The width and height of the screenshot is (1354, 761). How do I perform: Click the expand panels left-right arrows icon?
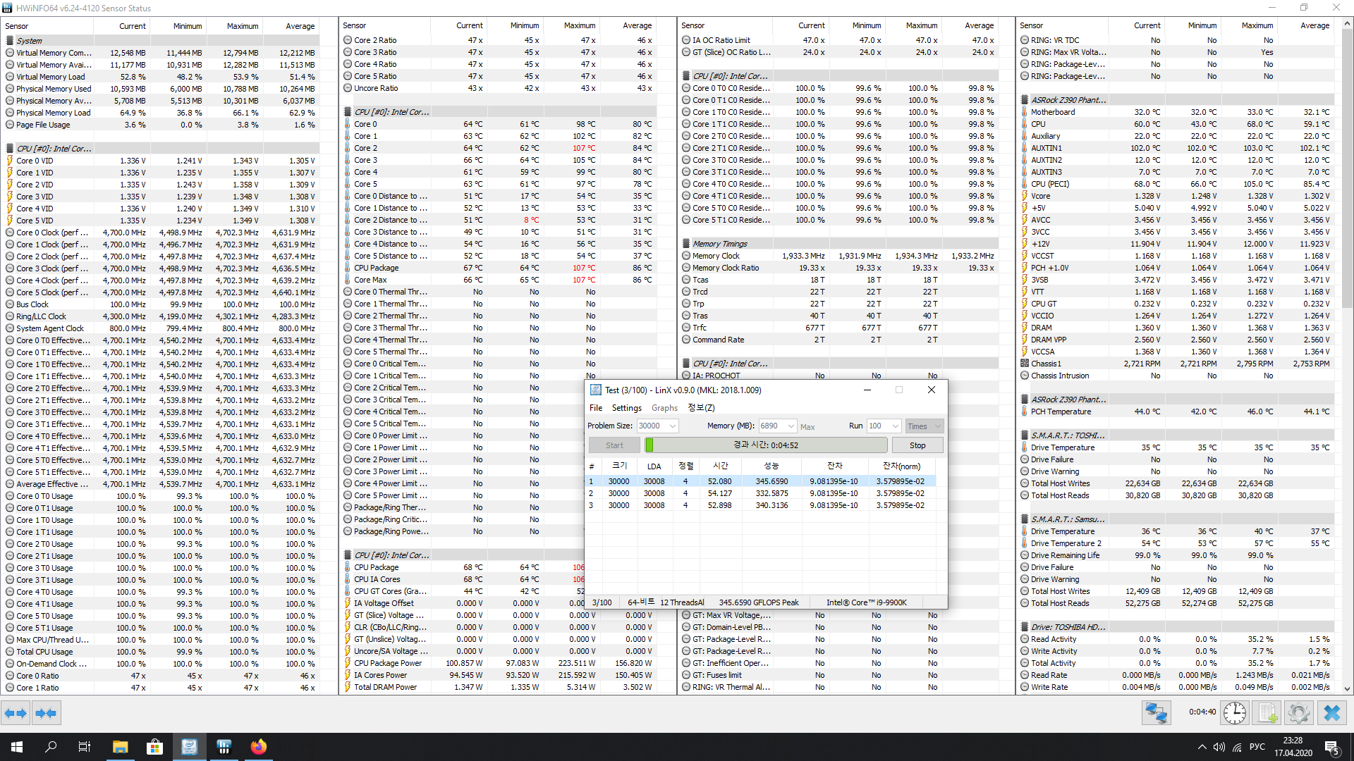click(x=16, y=713)
